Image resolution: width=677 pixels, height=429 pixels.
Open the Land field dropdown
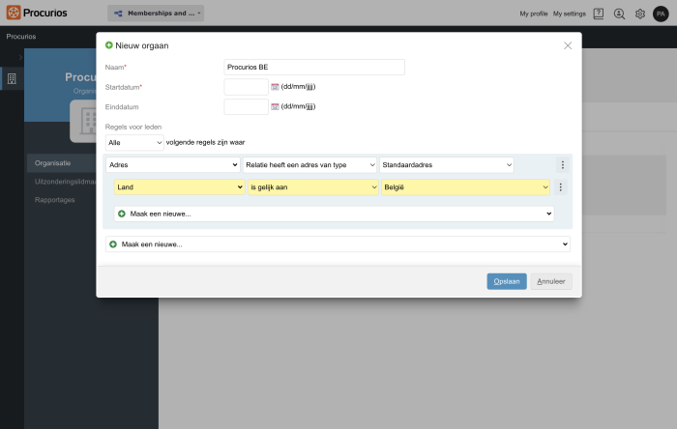[x=179, y=187]
